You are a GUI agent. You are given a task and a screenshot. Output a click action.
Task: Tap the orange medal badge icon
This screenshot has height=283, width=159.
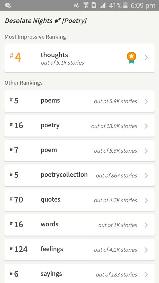(131, 58)
